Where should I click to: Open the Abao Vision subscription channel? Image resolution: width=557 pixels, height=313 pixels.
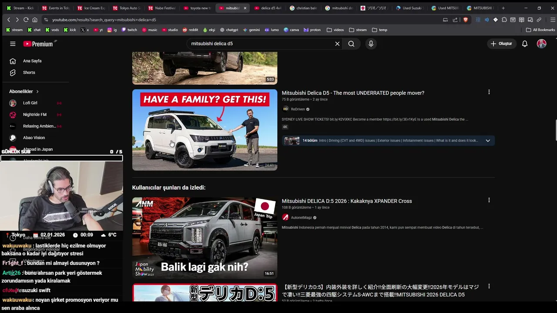[x=35, y=138]
